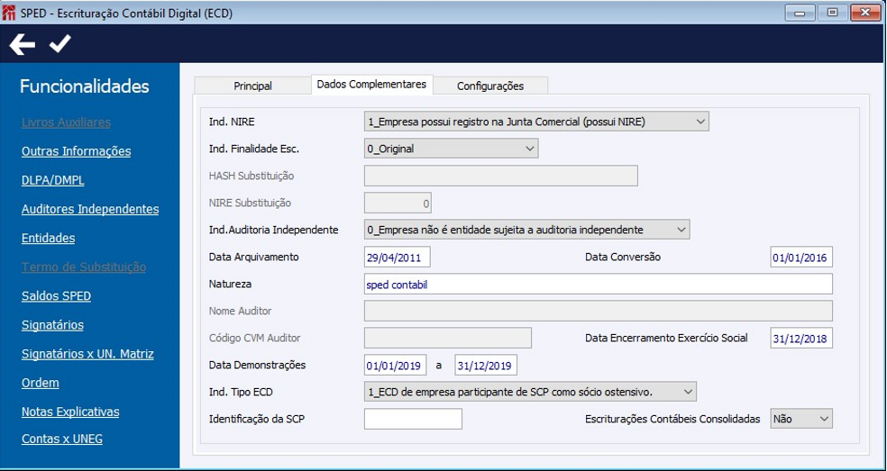This screenshot has height=471, width=887.
Task: Expand the Ind. Auditoria Independente dropdown
Action: click(681, 230)
